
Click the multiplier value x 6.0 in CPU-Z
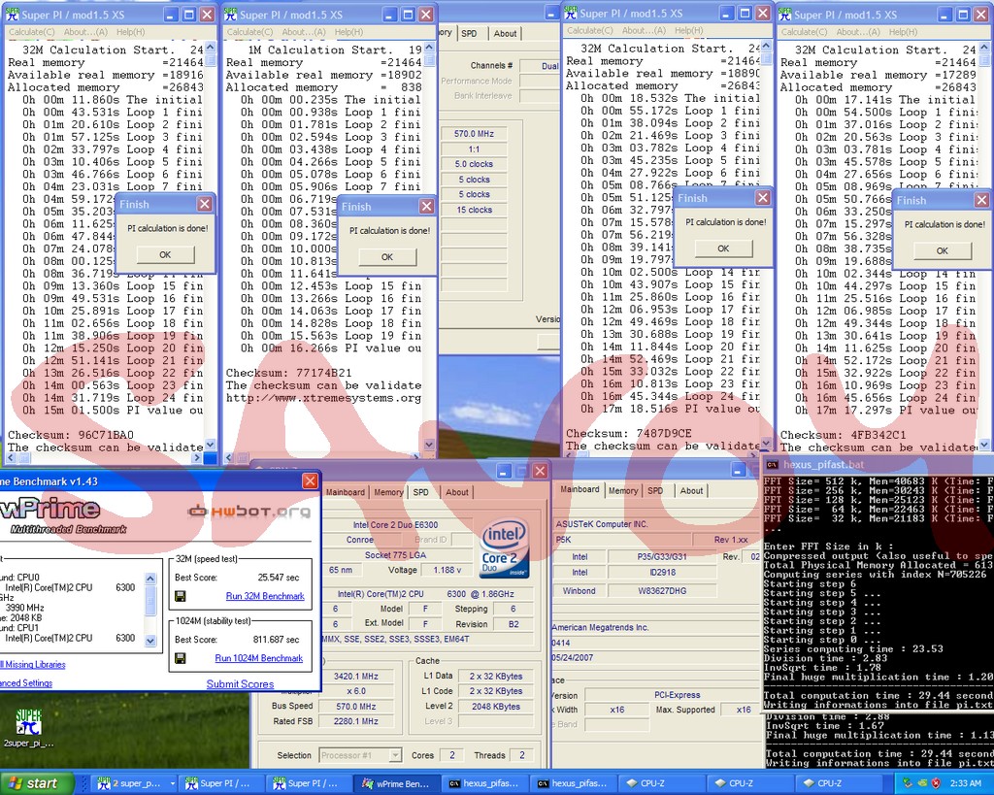click(356, 691)
